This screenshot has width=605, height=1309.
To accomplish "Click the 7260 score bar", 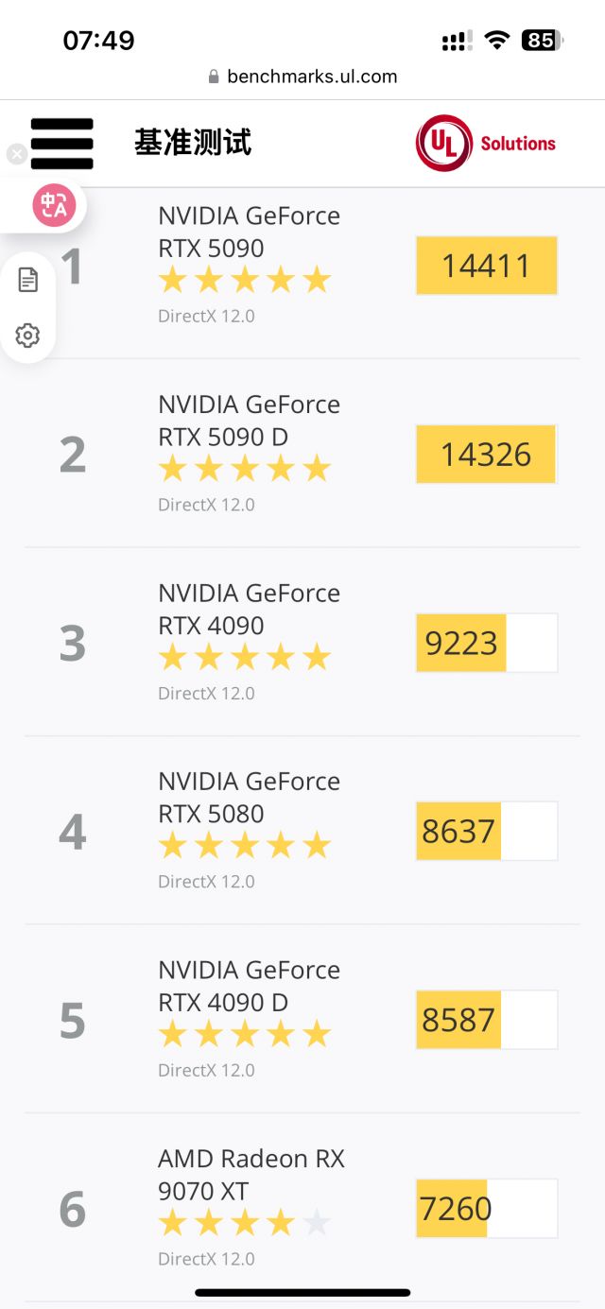I will click(486, 1208).
